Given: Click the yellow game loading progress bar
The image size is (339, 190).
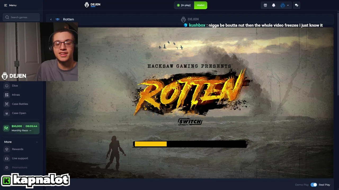Looking at the screenshot, I should pos(151,144).
